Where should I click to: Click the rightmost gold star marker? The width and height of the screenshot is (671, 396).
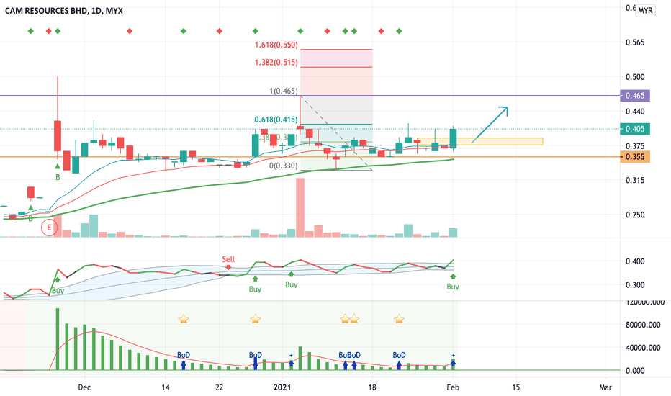tap(399, 318)
